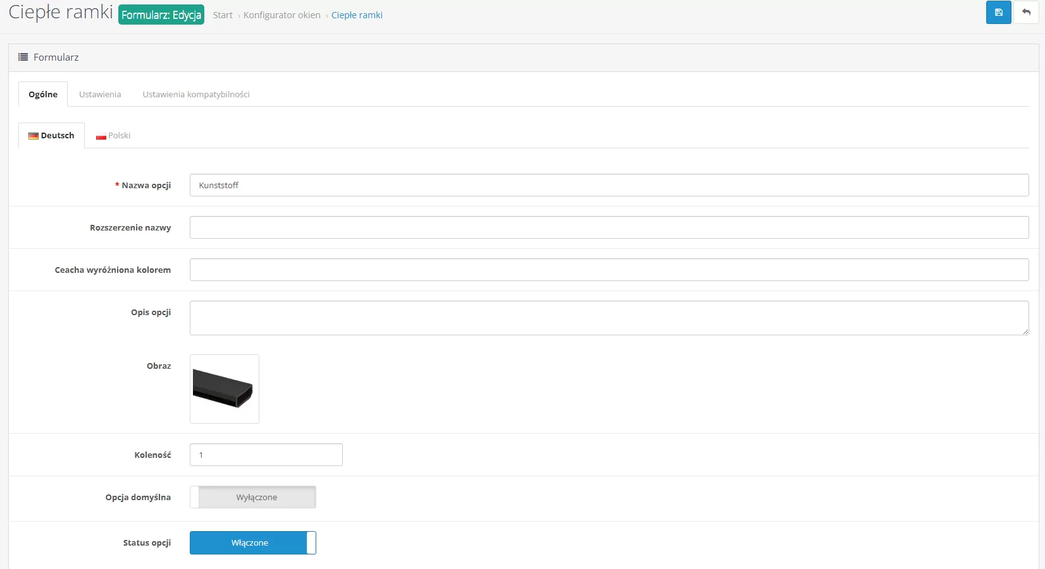The image size is (1045, 569).
Task: Click the back arrow icon button
Action: click(x=1026, y=13)
